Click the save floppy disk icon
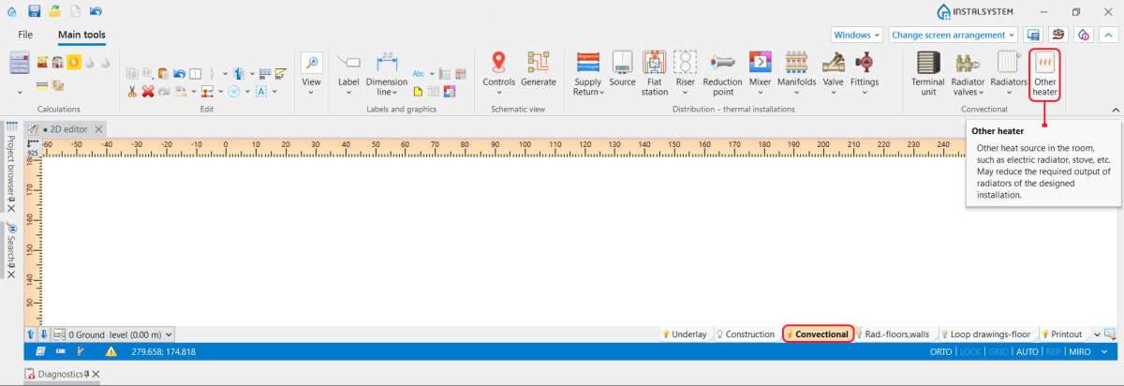Viewport: 1124px width, 386px height. (x=35, y=11)
